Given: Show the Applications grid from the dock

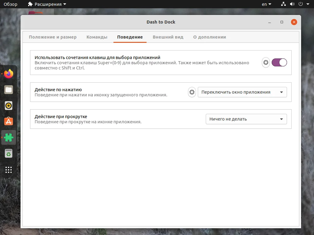Looking at the screenshot, I should tap(8, 170).
